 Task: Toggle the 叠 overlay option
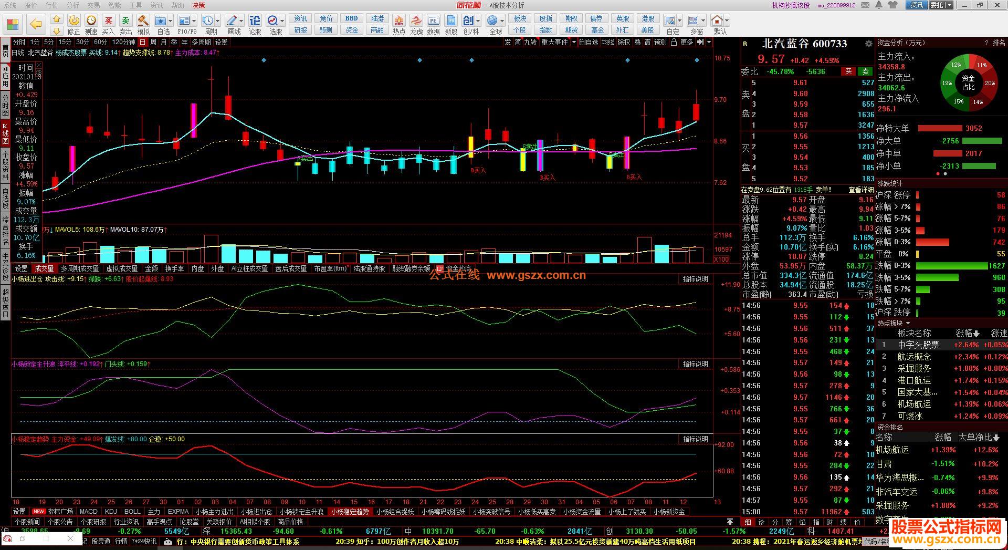click(637, 42)
